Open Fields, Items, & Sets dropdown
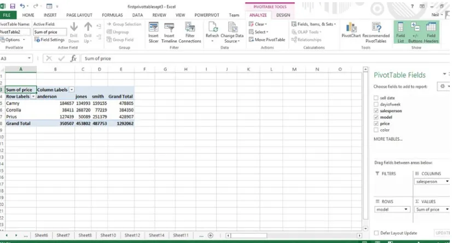The height and width of the screenshot is (243, 452). (314, 24)
